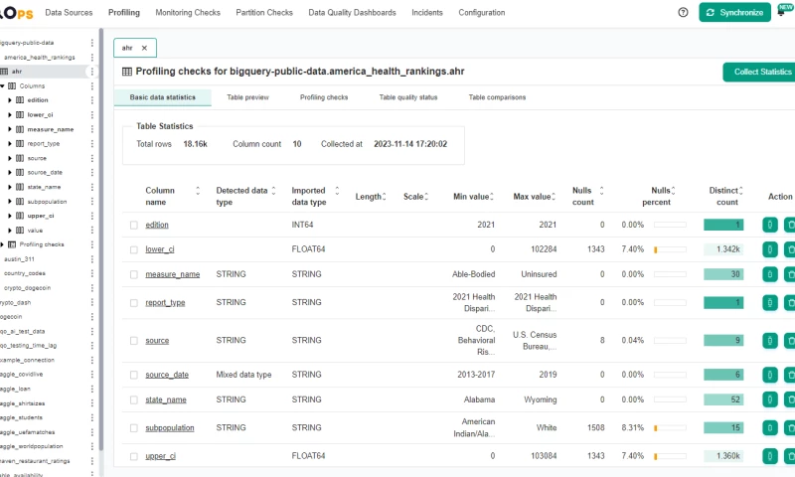This screenshot has height=477, width=795.
Task: Open measure_name column link
Action: click(172, 274)
